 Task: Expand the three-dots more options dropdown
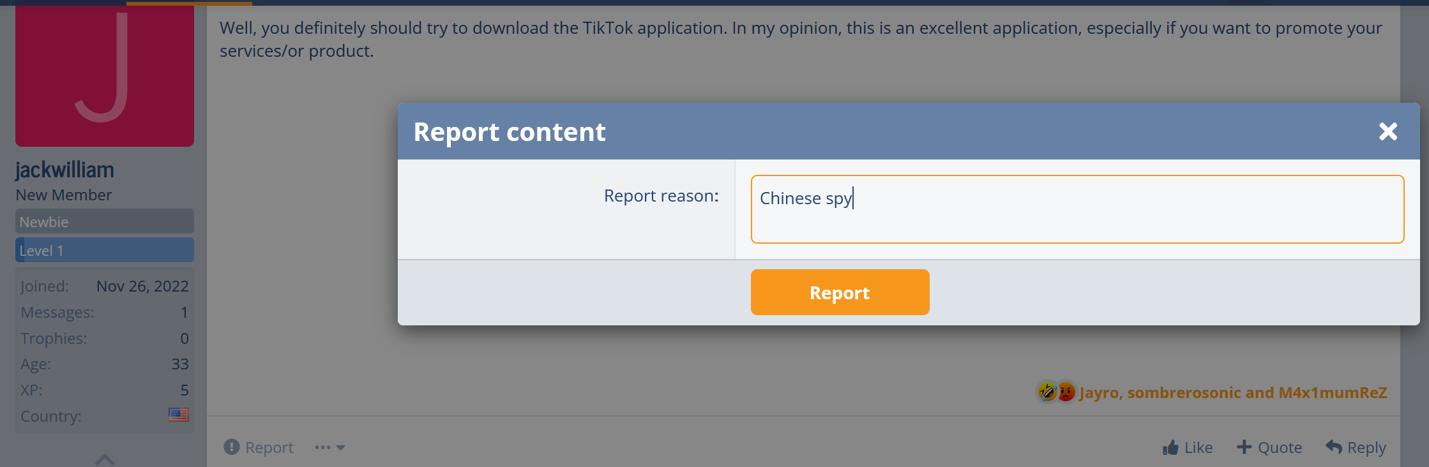[x=329, y=447]
